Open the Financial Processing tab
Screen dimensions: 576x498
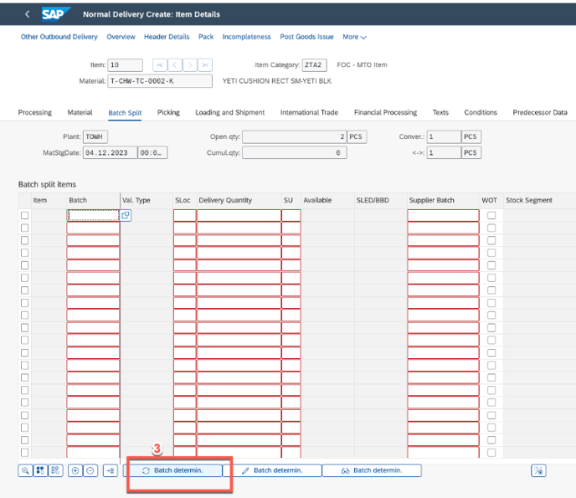pos(385,112)
